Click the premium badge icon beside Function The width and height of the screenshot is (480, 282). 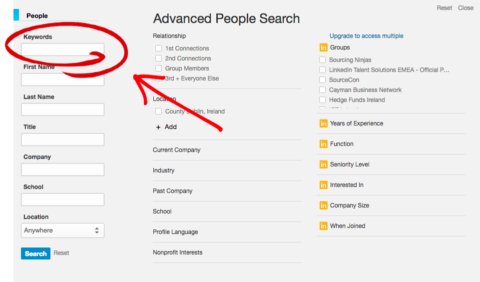tap(323, 144)
